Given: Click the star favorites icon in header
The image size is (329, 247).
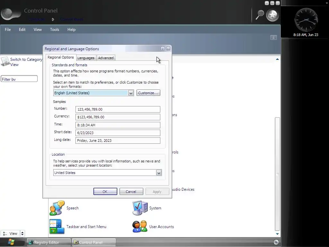Looking at the screenshot, I should 272,15.
